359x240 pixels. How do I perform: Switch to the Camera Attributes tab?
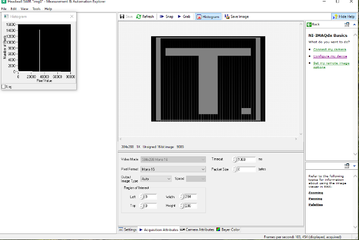[197, 230]
